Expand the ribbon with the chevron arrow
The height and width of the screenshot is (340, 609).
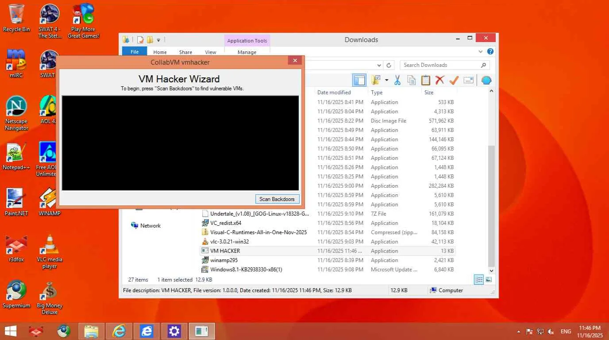click(481, 52)
